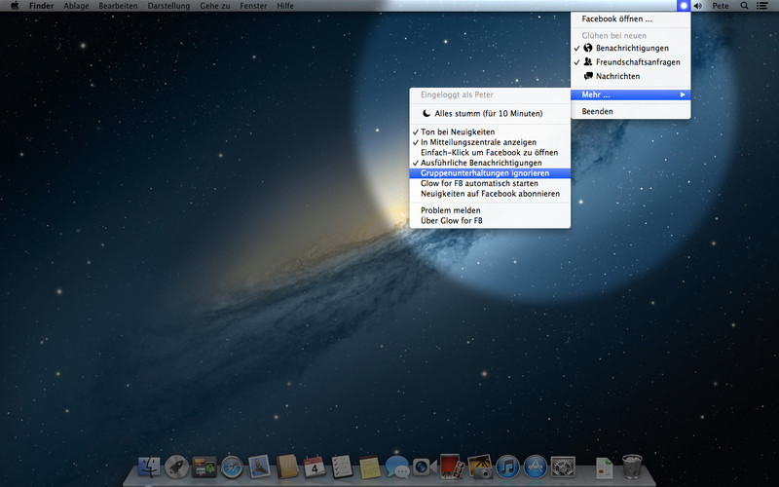Open the Hilfe menu

pos(285,6)
